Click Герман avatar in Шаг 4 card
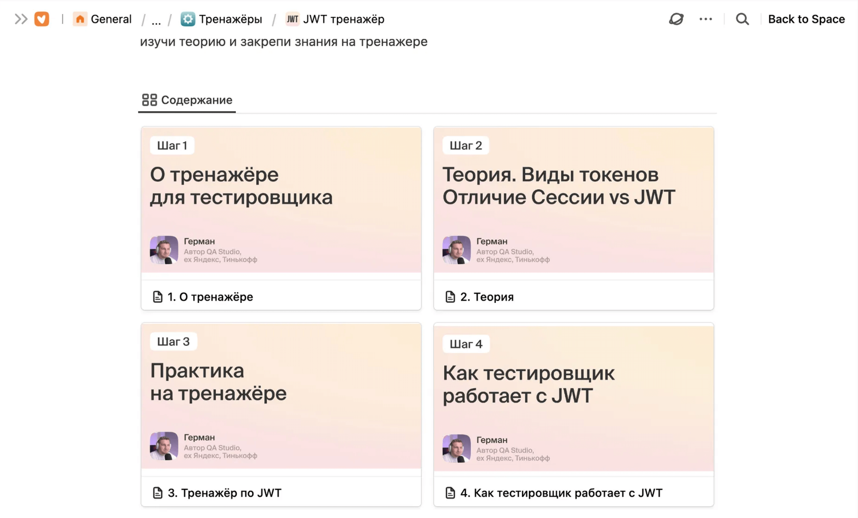Image resolution: width=858 pixels, height=518 pixels. coord(456,448)
